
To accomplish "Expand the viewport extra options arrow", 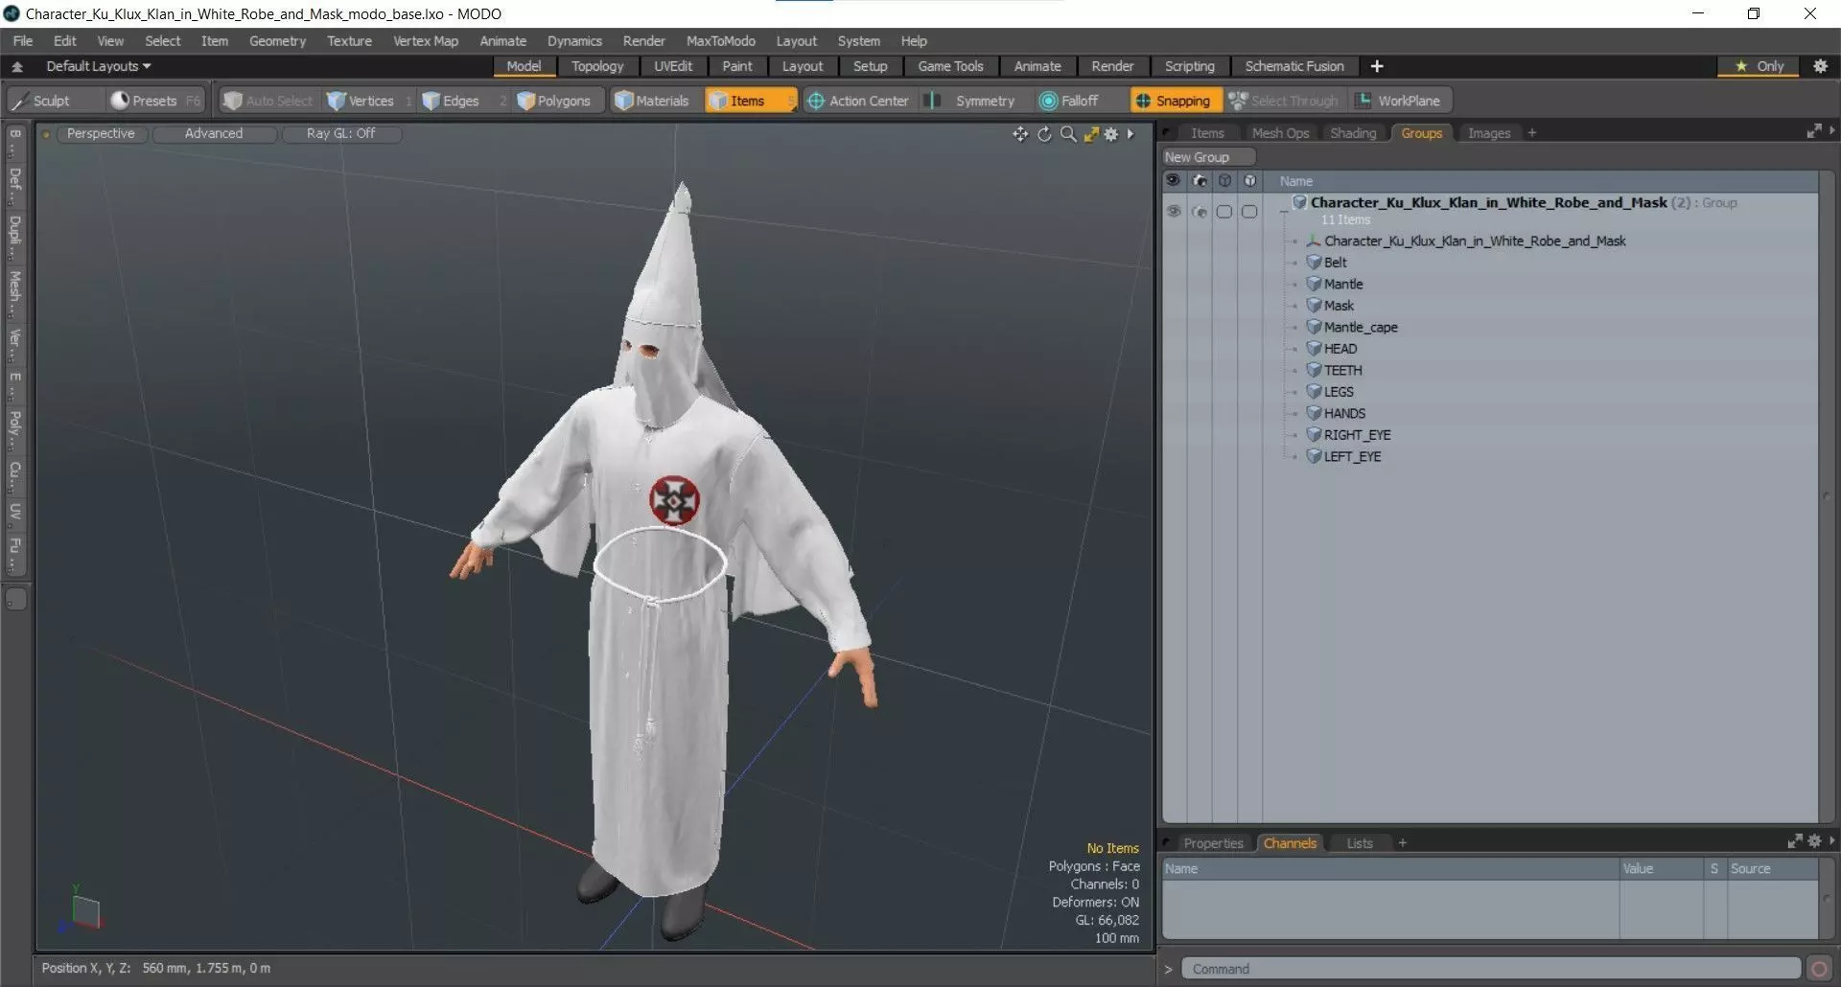I will click(x=1131, y=134).
